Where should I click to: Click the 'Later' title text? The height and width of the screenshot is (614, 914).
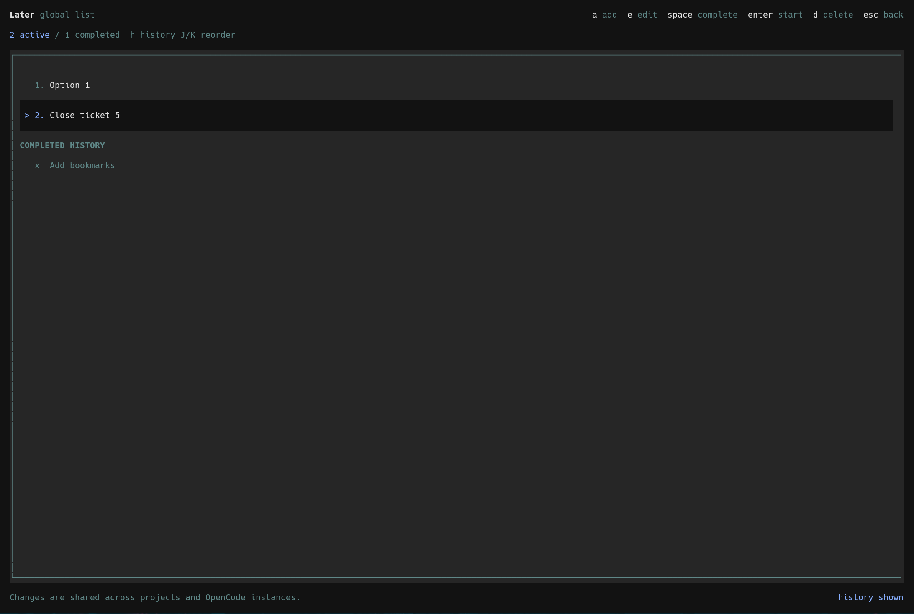[x=22, y=15]
